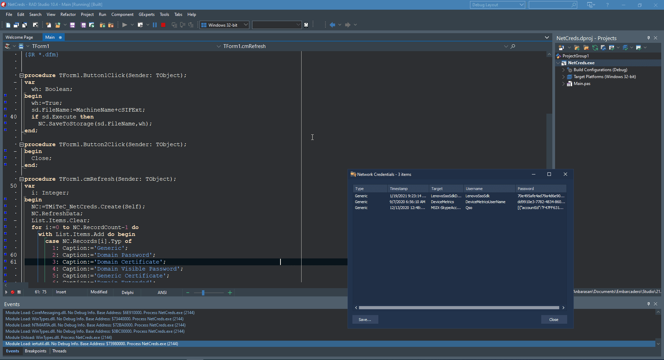
Task: Click the Trace Into debug icon
Action: (x=174, y=25)
